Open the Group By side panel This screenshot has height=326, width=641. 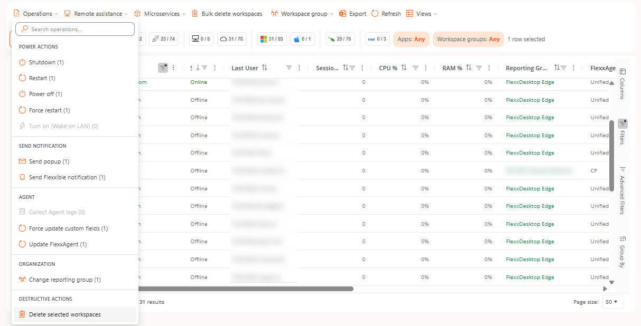623,252
